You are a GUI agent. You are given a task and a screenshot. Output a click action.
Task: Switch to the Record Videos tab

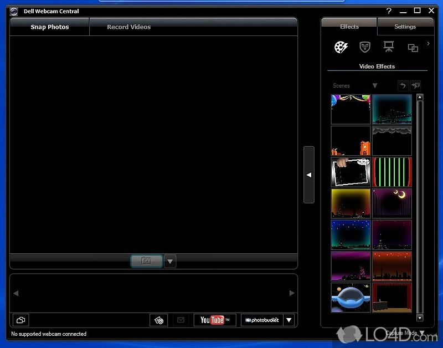pos(128,27)
